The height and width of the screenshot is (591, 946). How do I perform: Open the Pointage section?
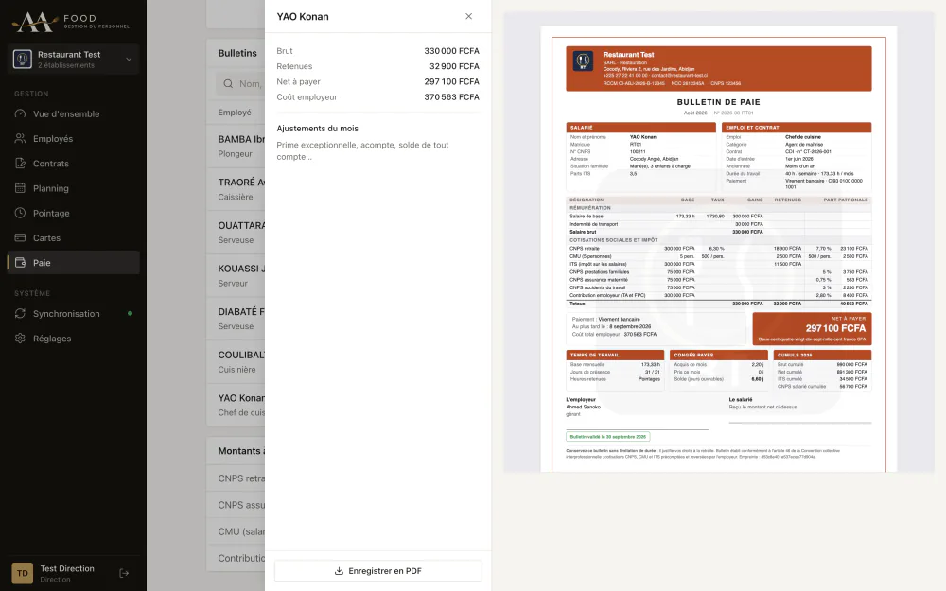pos(73,213)
